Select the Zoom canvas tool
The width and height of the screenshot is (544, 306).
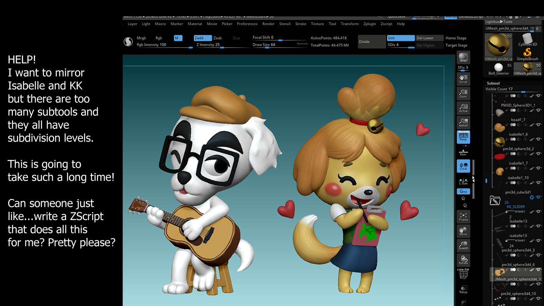pos(463,93)
